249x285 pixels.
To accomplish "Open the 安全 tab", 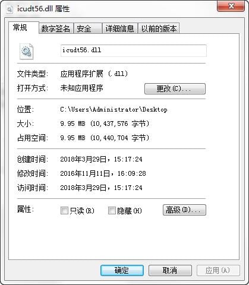I will point(88,28).
